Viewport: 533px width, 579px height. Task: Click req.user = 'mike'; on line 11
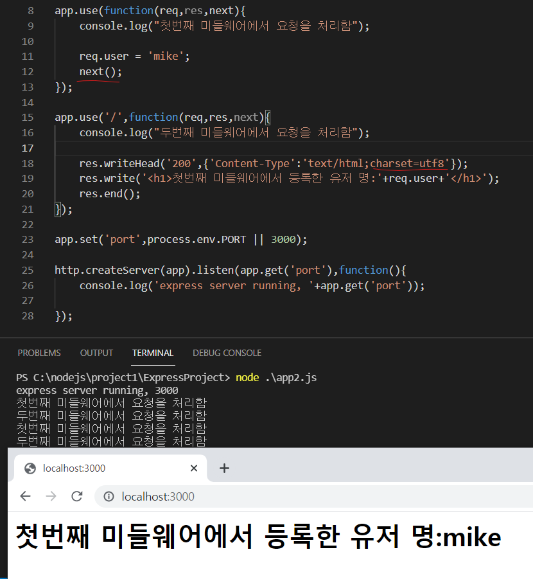click(134, 56)
